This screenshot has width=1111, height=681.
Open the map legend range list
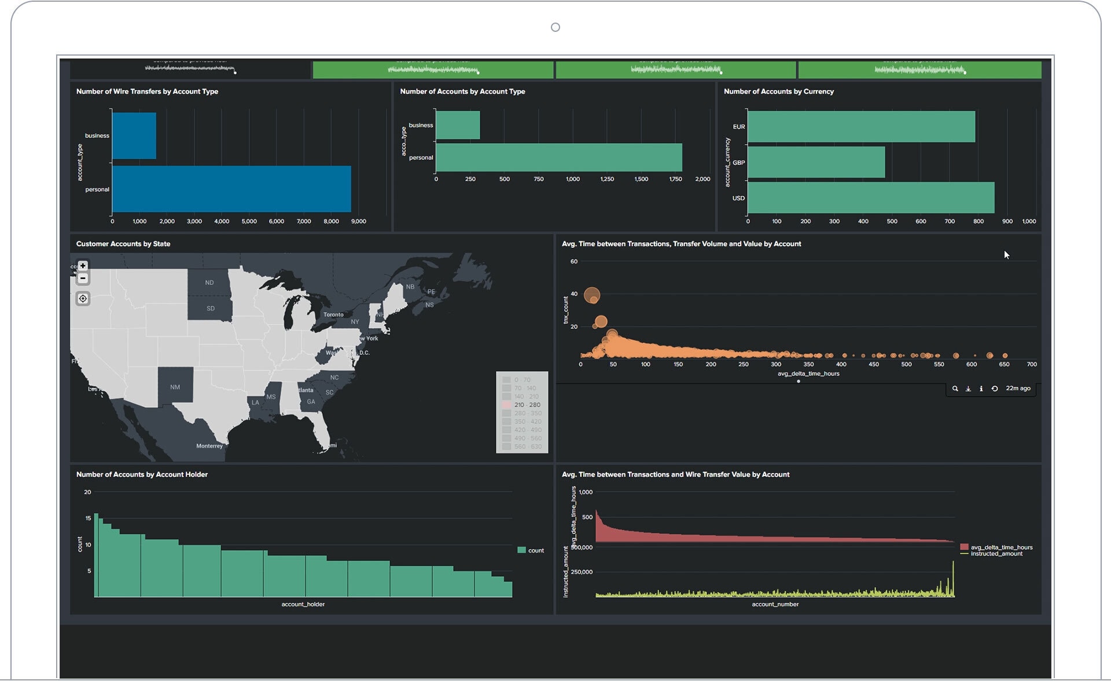(523, 412)
